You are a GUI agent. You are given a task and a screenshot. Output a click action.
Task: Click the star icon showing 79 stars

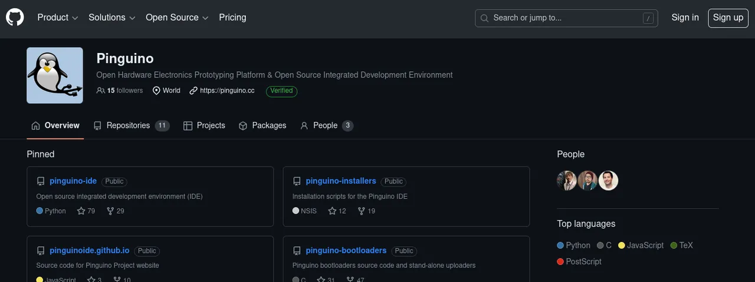click(81, 211)
